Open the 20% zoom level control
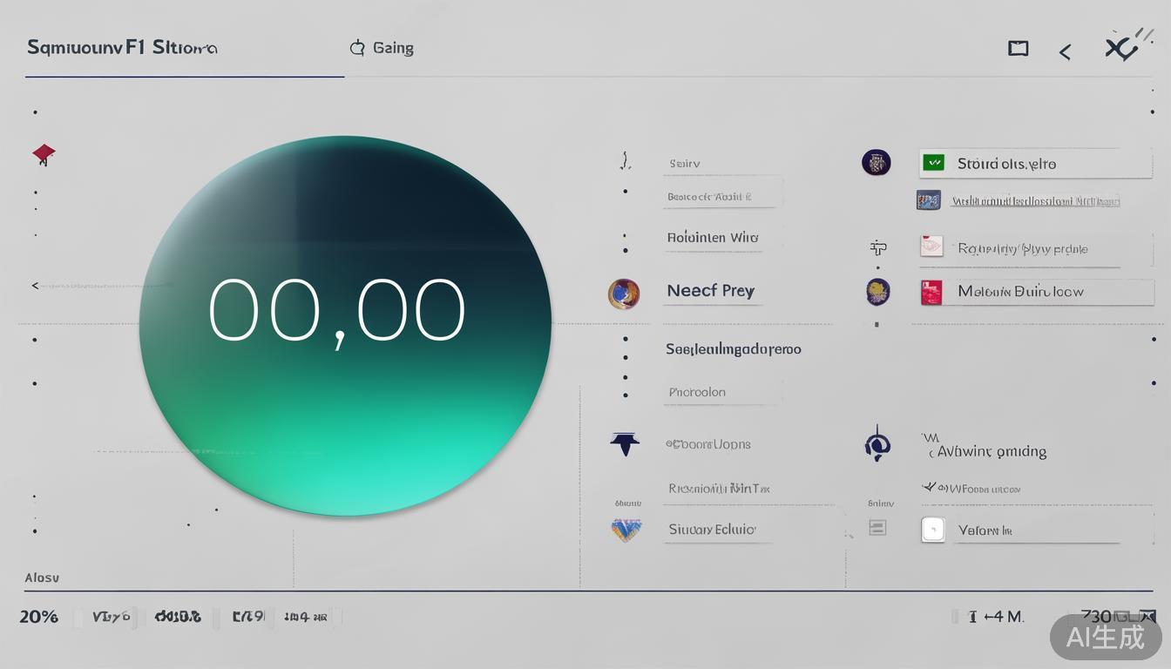 point(38,617)
